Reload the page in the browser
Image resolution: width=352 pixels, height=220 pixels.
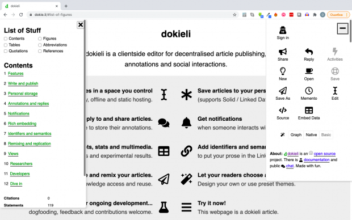pos(21,15)
